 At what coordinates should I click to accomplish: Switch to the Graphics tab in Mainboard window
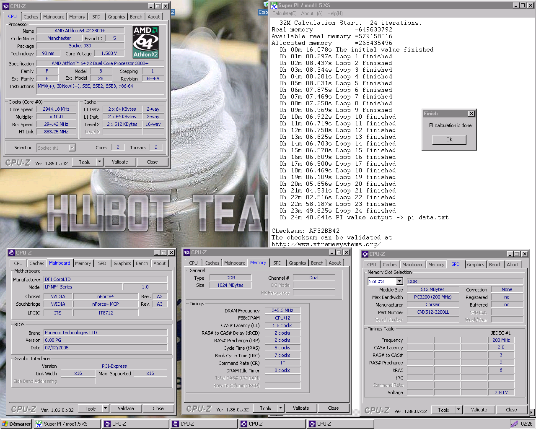(x=122, y=263)
